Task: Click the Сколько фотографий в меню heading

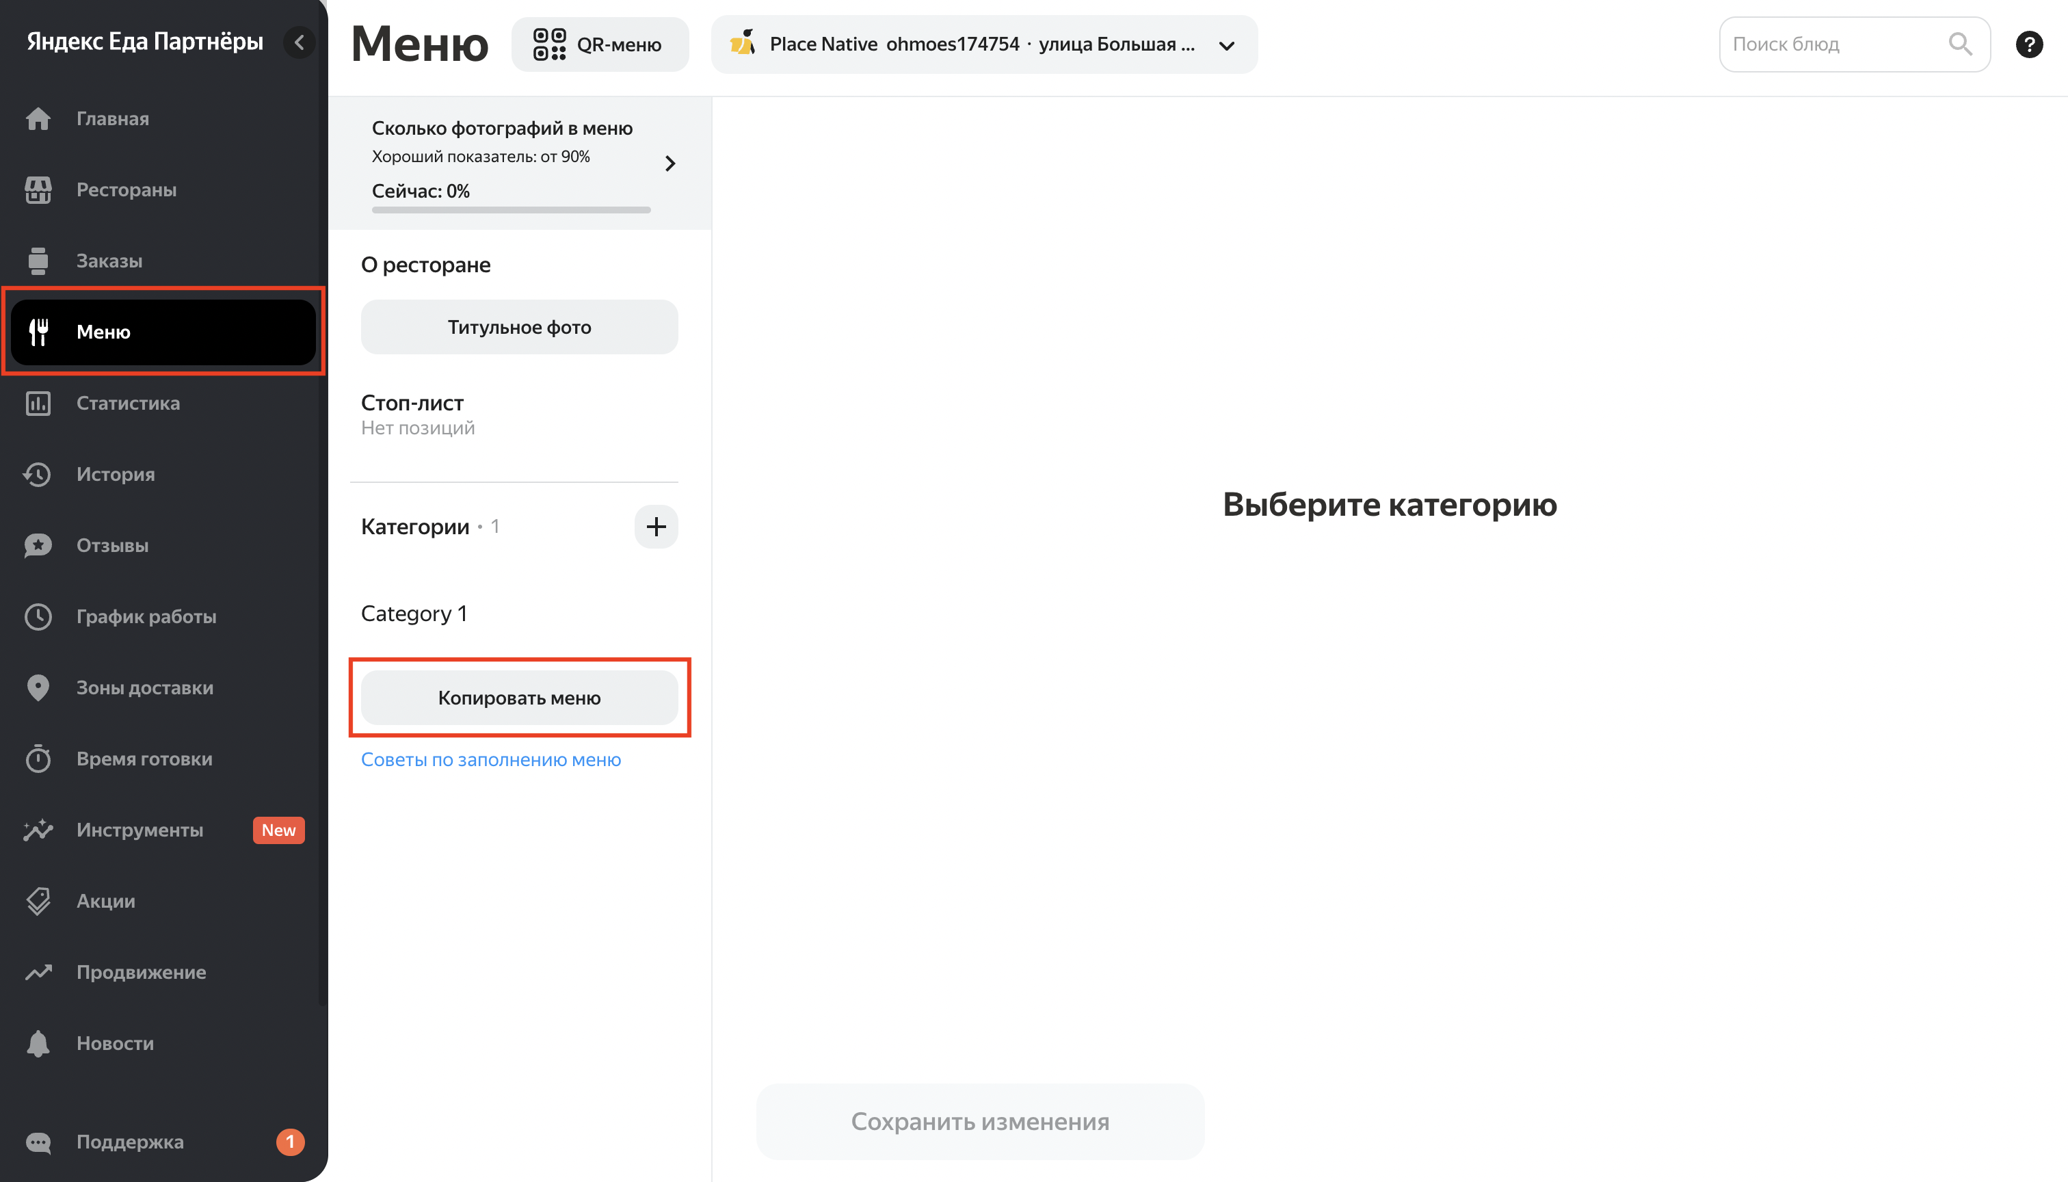Action: point(503,129)
